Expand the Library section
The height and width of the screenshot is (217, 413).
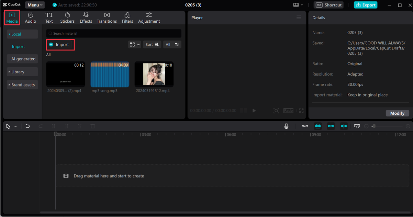(x=22, y=72)
